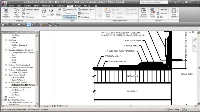Open Visibility/Graphics settings
The width and height of the screenshot is (200, 112).
click(x=31, y=10)
